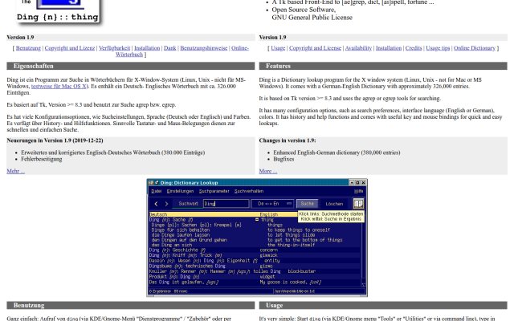
Task: Click translation 'to keep things to oneself'
Action: (299, 230)
